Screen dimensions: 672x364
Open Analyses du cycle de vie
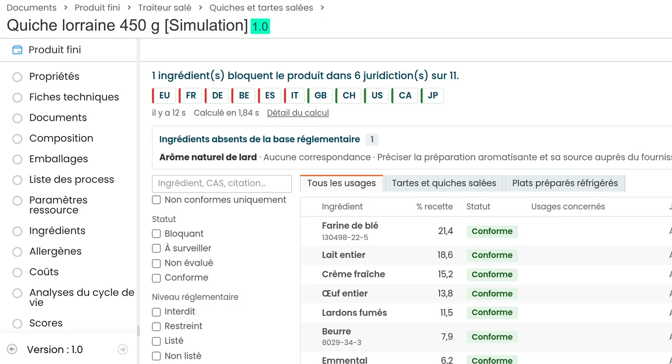82,297
